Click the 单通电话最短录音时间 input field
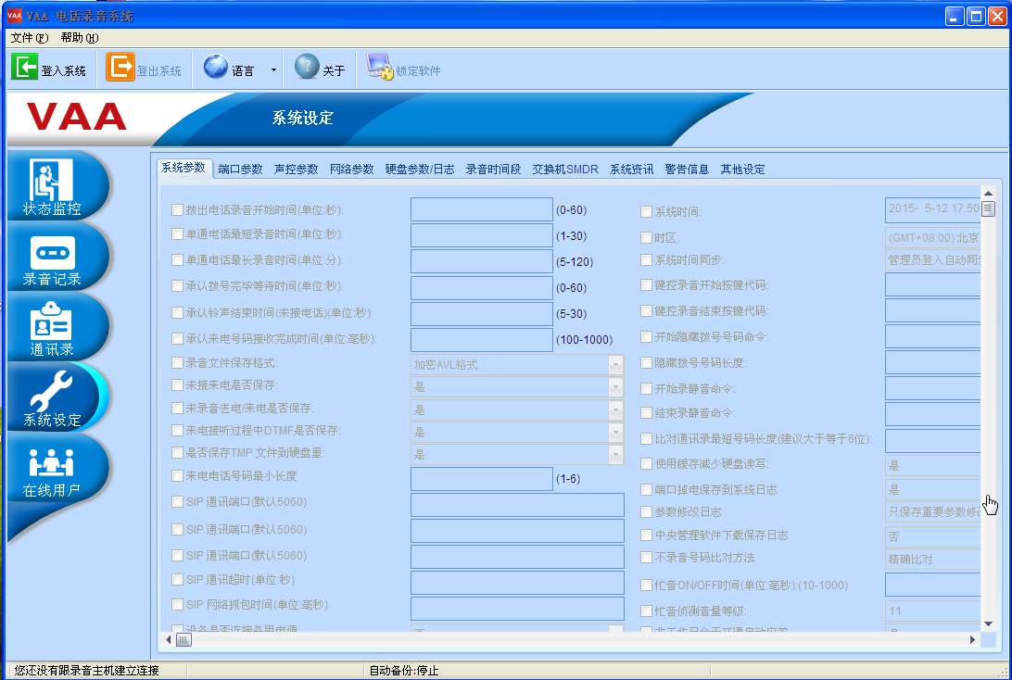Viewport: 1012px width, 680px height. [482, 235]
